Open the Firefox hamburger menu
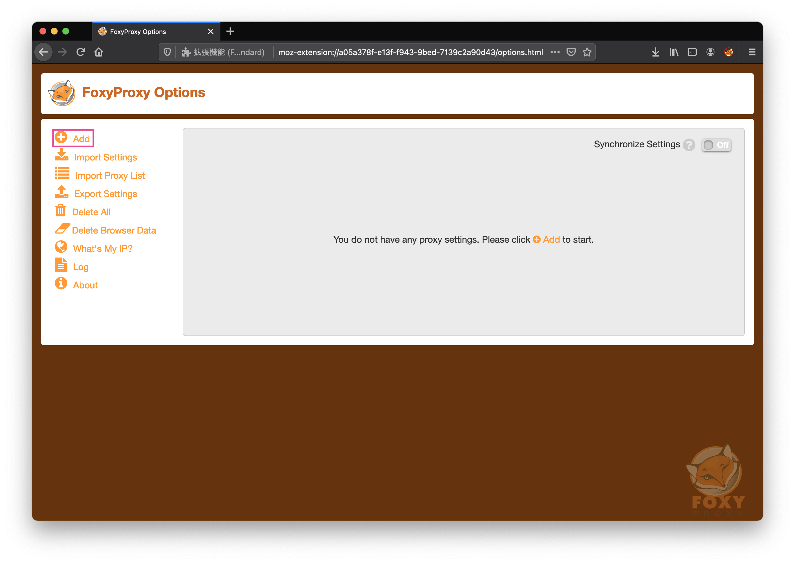 click(x=752, y=52)
